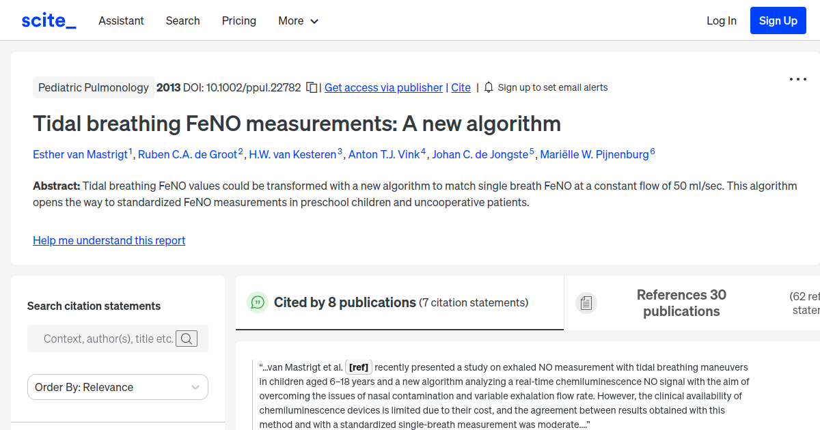Screen dimensions: 820x430
Task: Click the Cite link
Action: click(461, 87)
